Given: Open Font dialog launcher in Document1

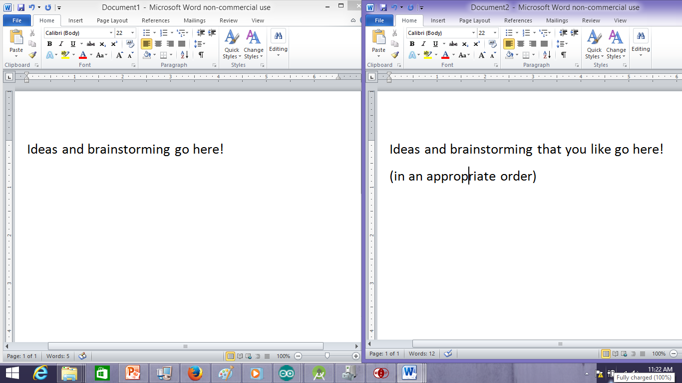Looking at the screenshot, I should point(133,65).
